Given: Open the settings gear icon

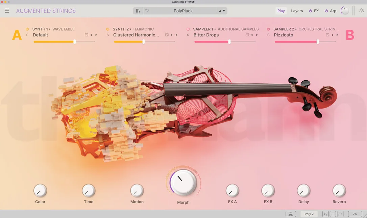Looking at the screenshot, I should (361, 11).
